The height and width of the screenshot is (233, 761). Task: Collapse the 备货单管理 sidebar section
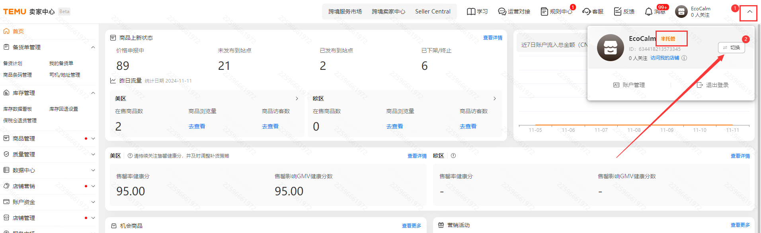[x=93, y=47]
